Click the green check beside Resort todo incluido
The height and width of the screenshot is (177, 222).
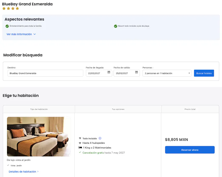(x=115, y=26)
